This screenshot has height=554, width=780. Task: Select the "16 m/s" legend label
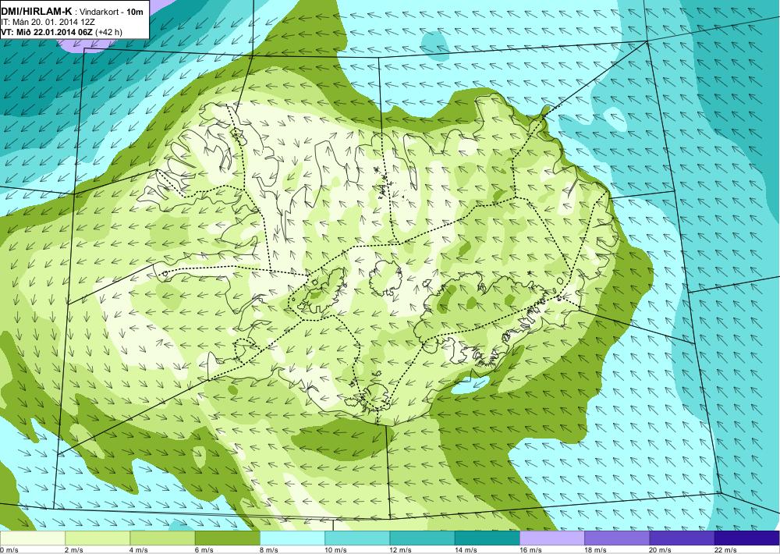tap(530, 550)
